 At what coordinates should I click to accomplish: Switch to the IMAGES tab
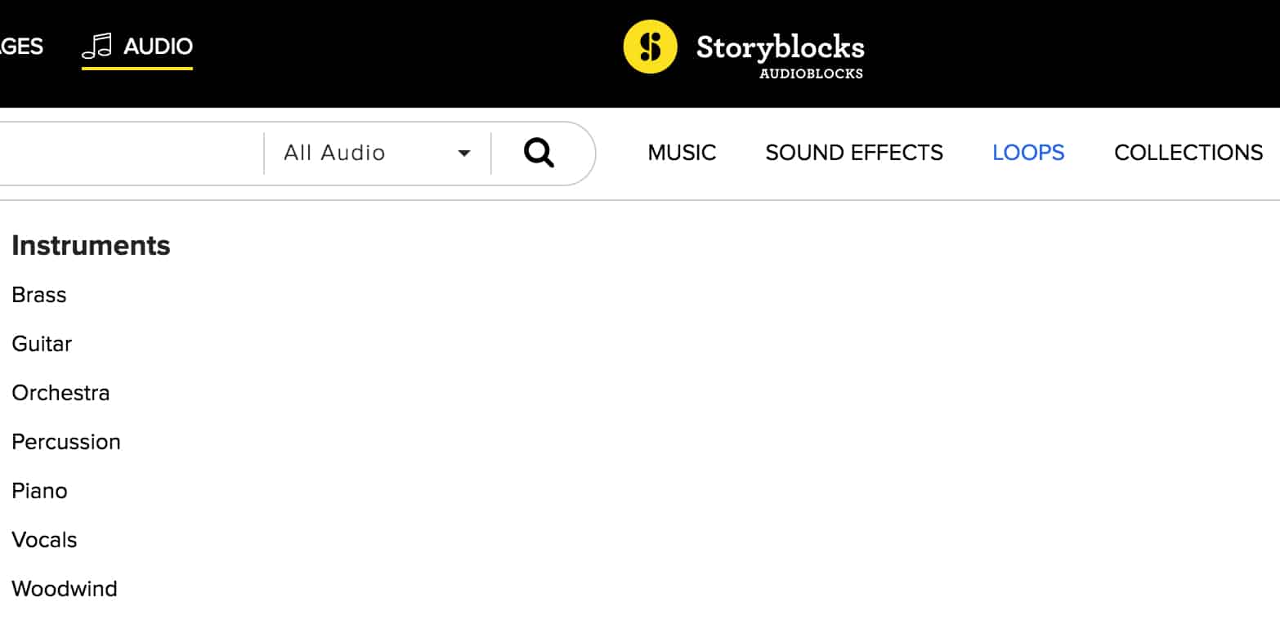click(21, 47)
